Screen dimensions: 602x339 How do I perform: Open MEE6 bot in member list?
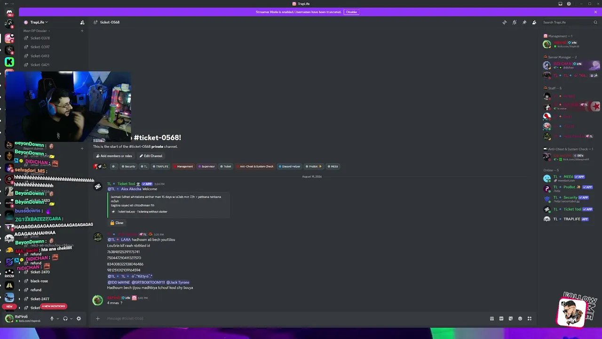(x=569, y=178)
